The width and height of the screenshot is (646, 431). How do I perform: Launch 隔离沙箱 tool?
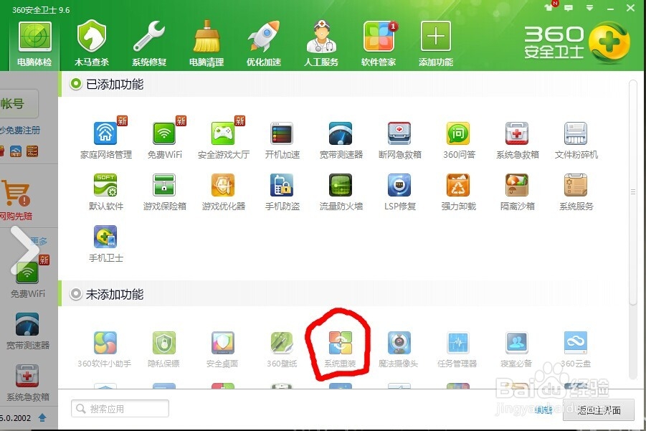(x=518, y=192)
